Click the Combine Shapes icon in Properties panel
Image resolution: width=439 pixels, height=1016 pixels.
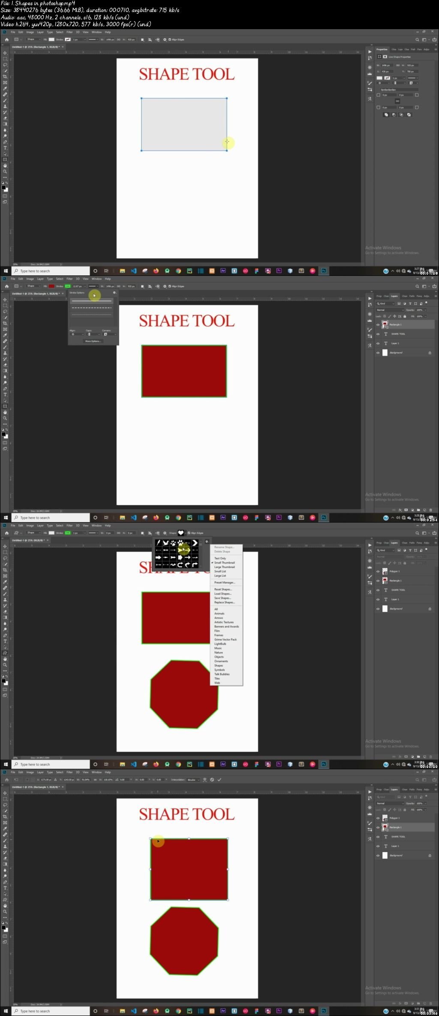(386, 115)
